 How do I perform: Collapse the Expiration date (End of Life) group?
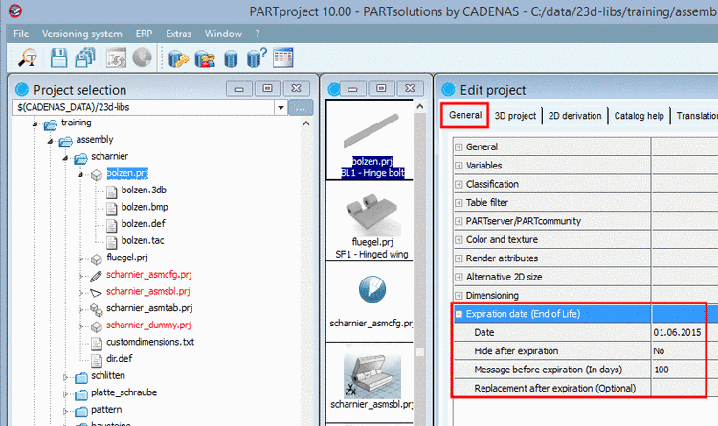coord(459,314)
